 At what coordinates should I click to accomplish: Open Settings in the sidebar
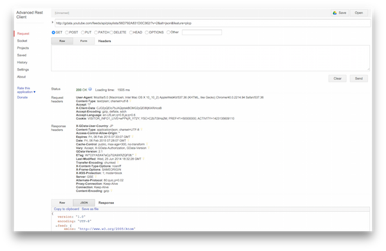click(x=23, y=69)
